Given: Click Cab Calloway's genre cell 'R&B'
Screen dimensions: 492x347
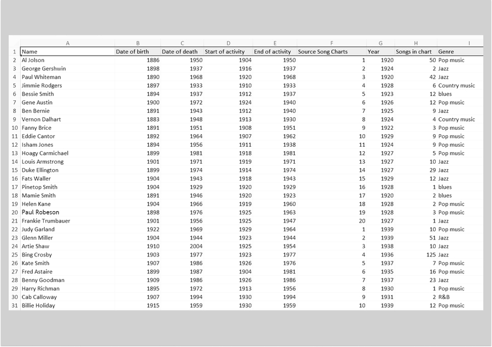Looking at the screenshot, I should tap(460, 297).
